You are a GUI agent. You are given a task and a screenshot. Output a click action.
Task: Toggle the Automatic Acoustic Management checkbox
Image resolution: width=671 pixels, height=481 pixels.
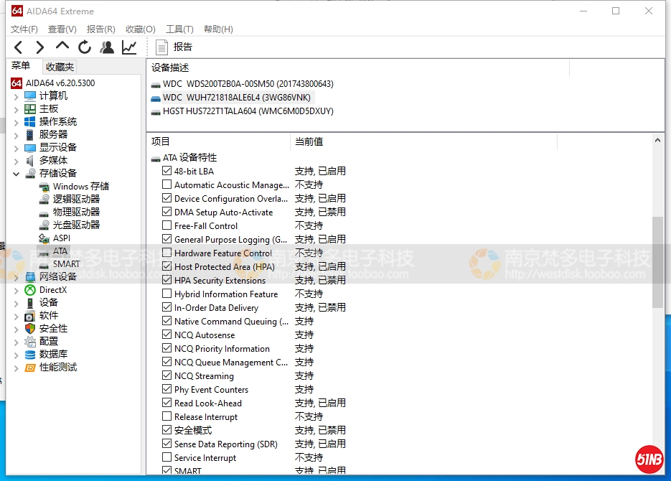pyautogui.click(x=167, y=185)
